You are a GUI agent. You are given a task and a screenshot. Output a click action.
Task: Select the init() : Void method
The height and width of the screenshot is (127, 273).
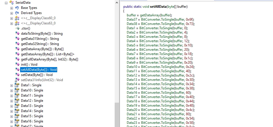(x=31, y=65)
